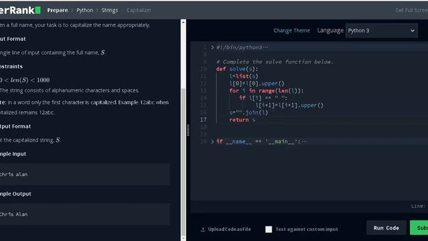Click line 17 'return s' in editor
Screen dimensions: 428x241
click(x=242, y=120)
